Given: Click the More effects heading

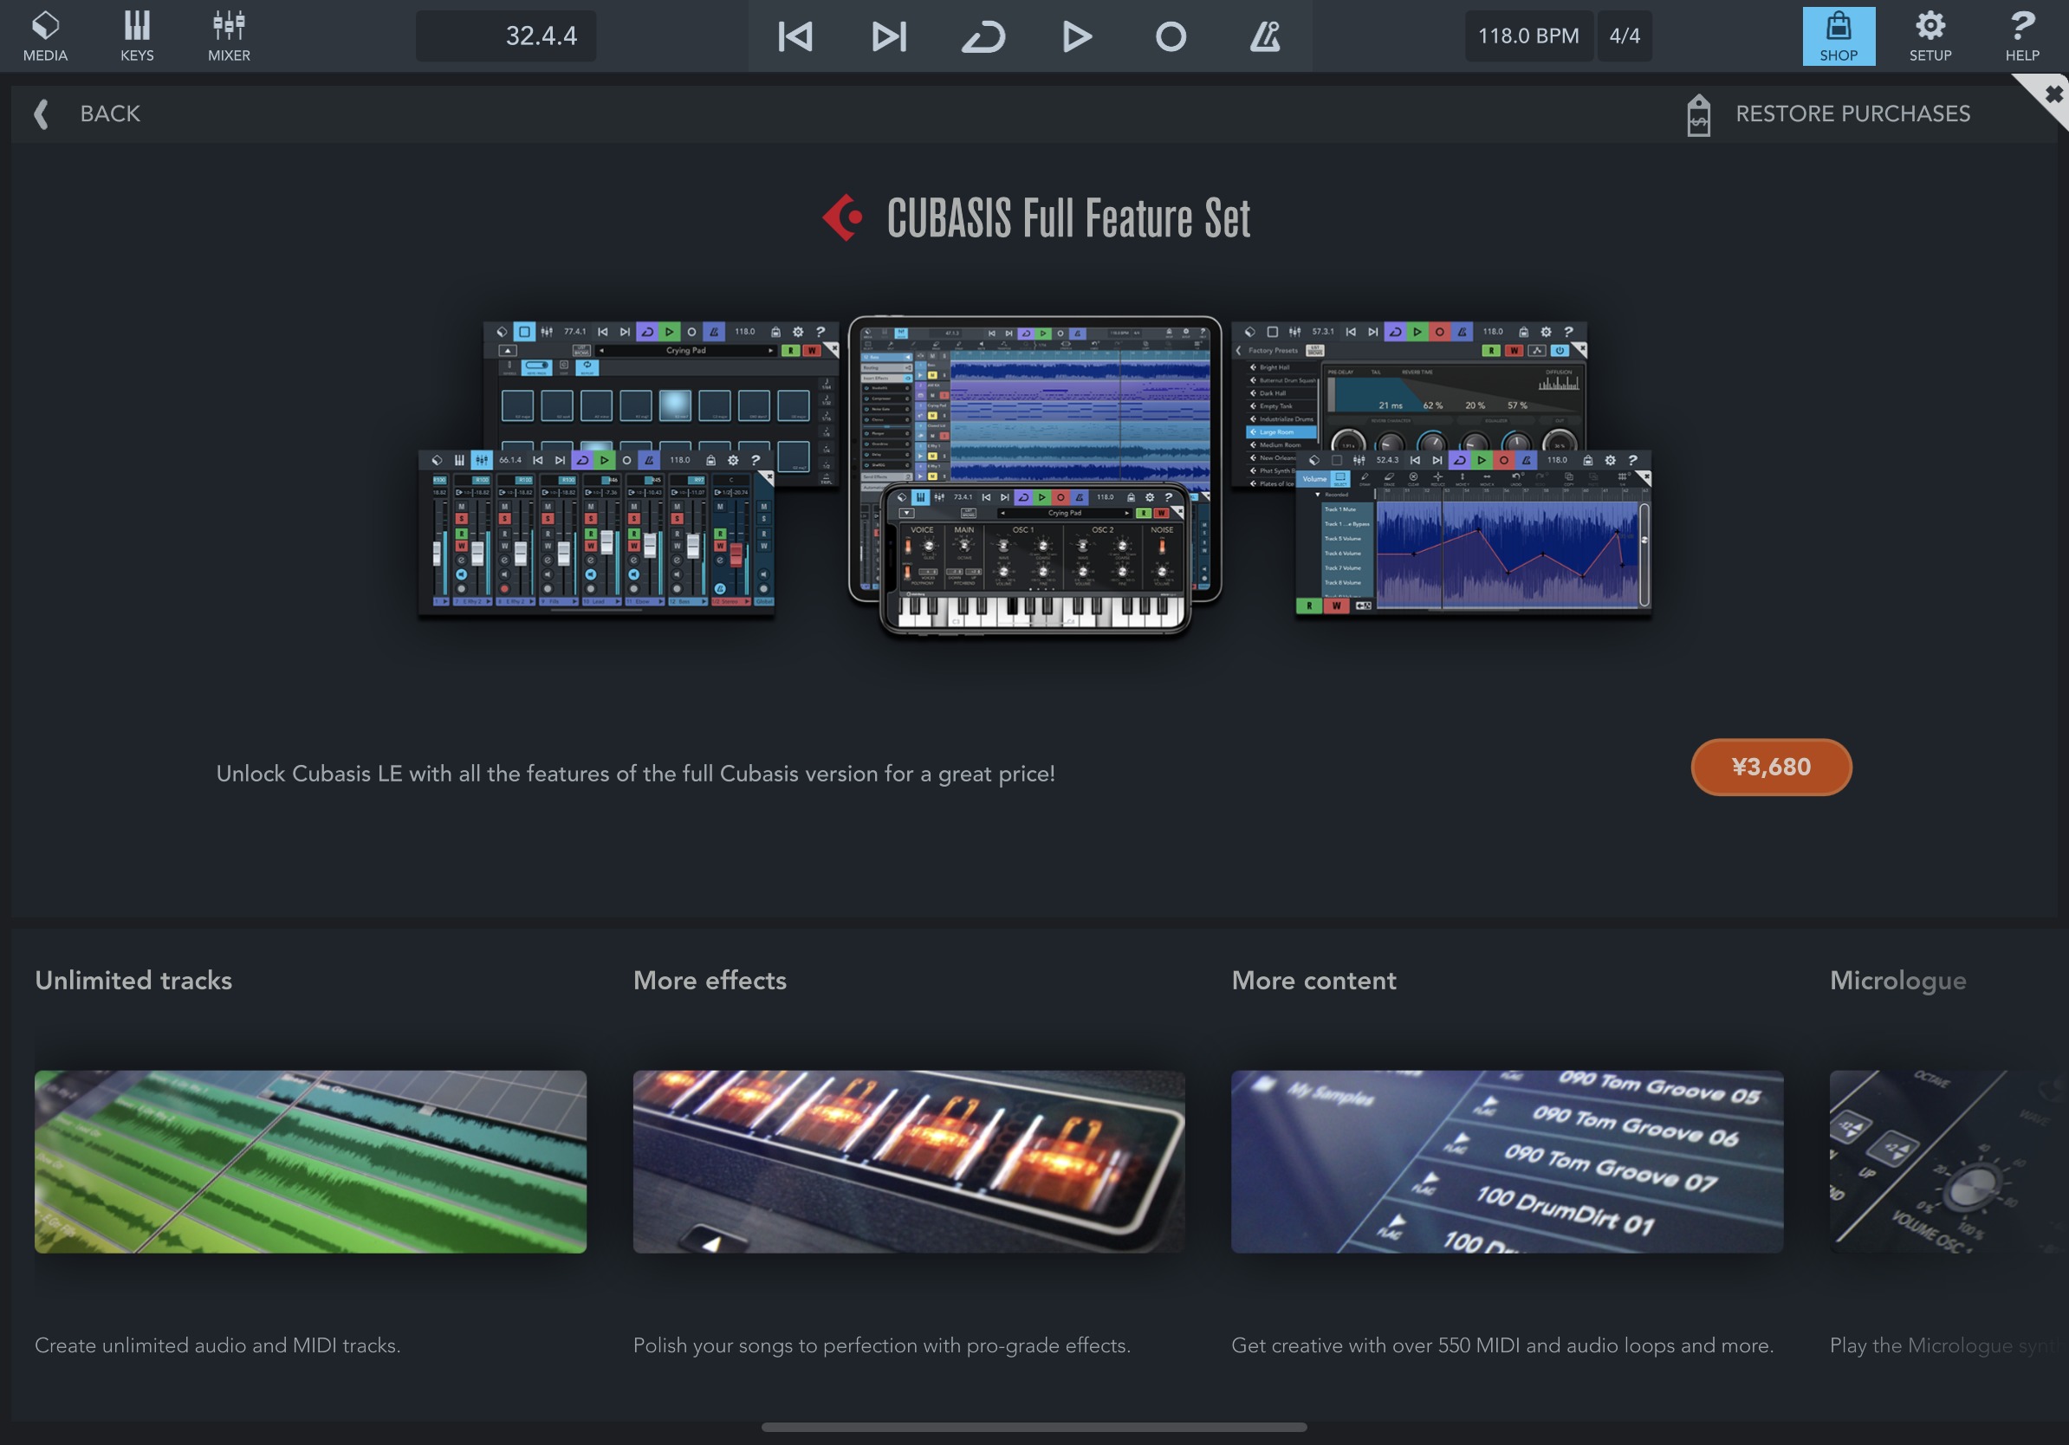Looking at the screenshot, I should click(710, 980).
